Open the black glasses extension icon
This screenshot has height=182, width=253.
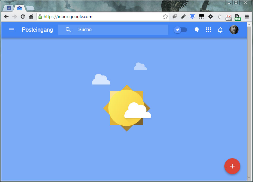(201, 17)
